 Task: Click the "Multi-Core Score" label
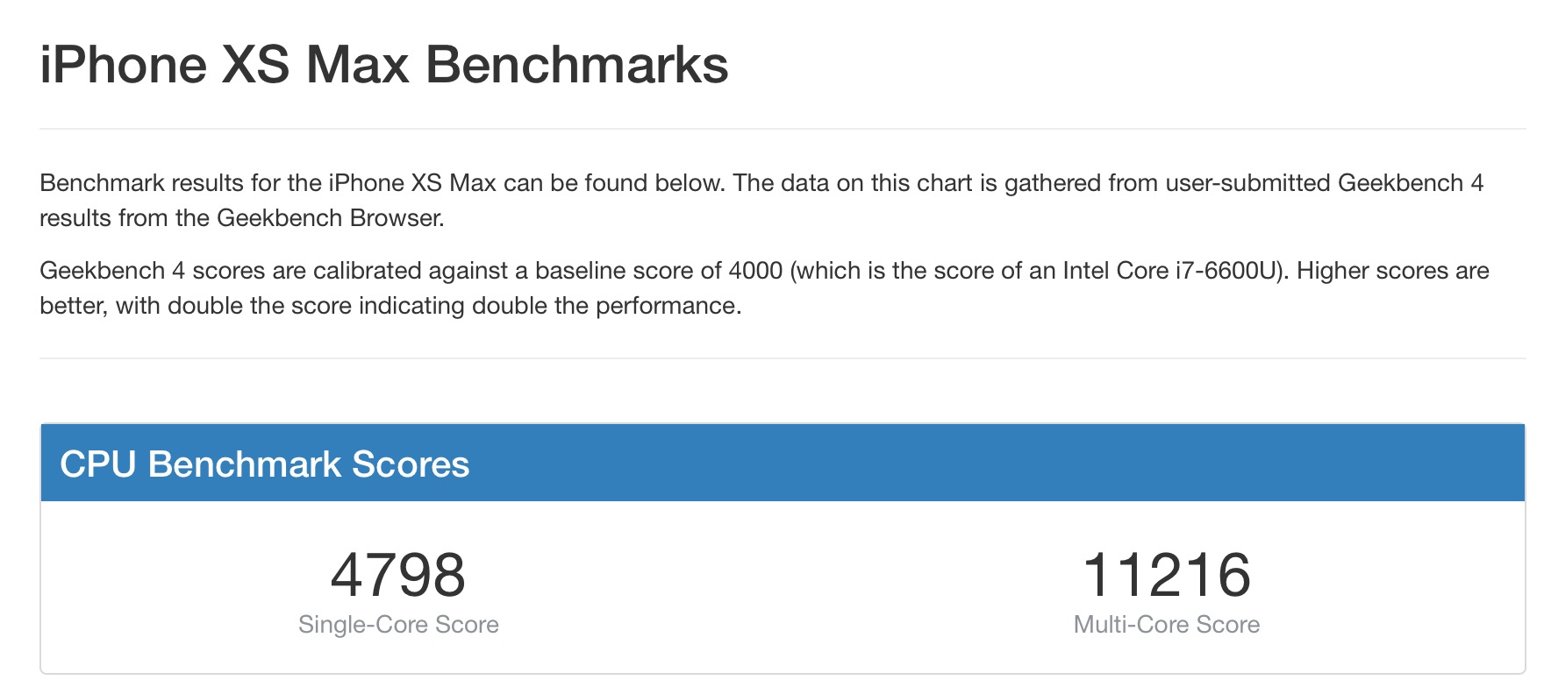point(1166,625)
